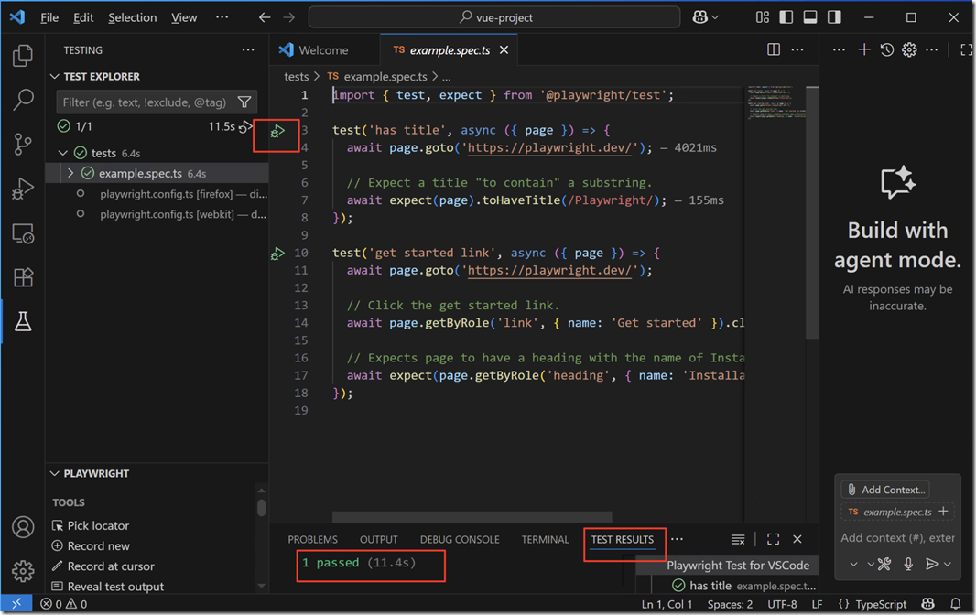Image resolution: width=976 pixels, height=615 pixels.
Task: Switch to the PROBLEMS panel tab
Action: tap(312, 540)
